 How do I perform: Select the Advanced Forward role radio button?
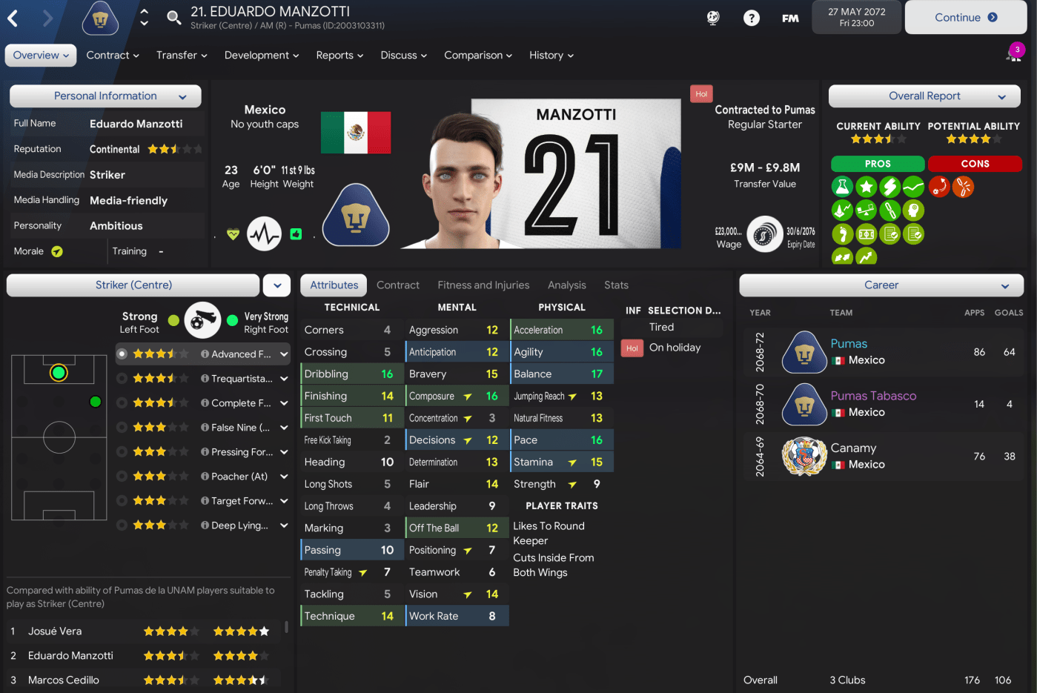pos(122,354)
